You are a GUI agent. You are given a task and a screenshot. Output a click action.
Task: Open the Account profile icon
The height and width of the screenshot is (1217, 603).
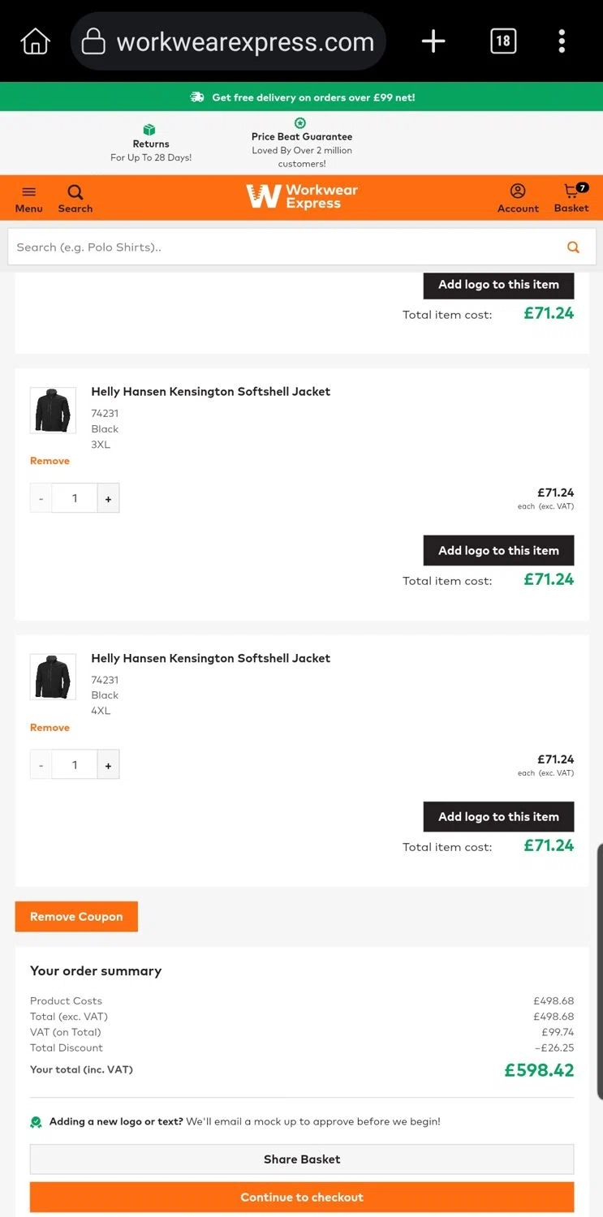pyautogui.click(x=518, y=197)
